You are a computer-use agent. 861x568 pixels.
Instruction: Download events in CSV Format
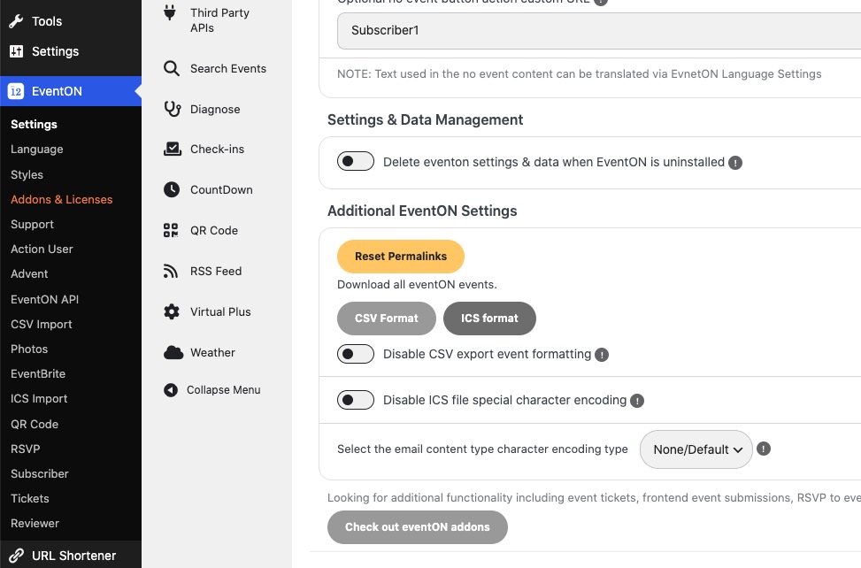387,319
